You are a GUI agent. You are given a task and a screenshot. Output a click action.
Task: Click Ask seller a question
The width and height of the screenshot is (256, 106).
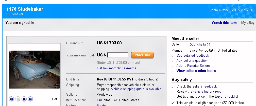tap(192, 61)
